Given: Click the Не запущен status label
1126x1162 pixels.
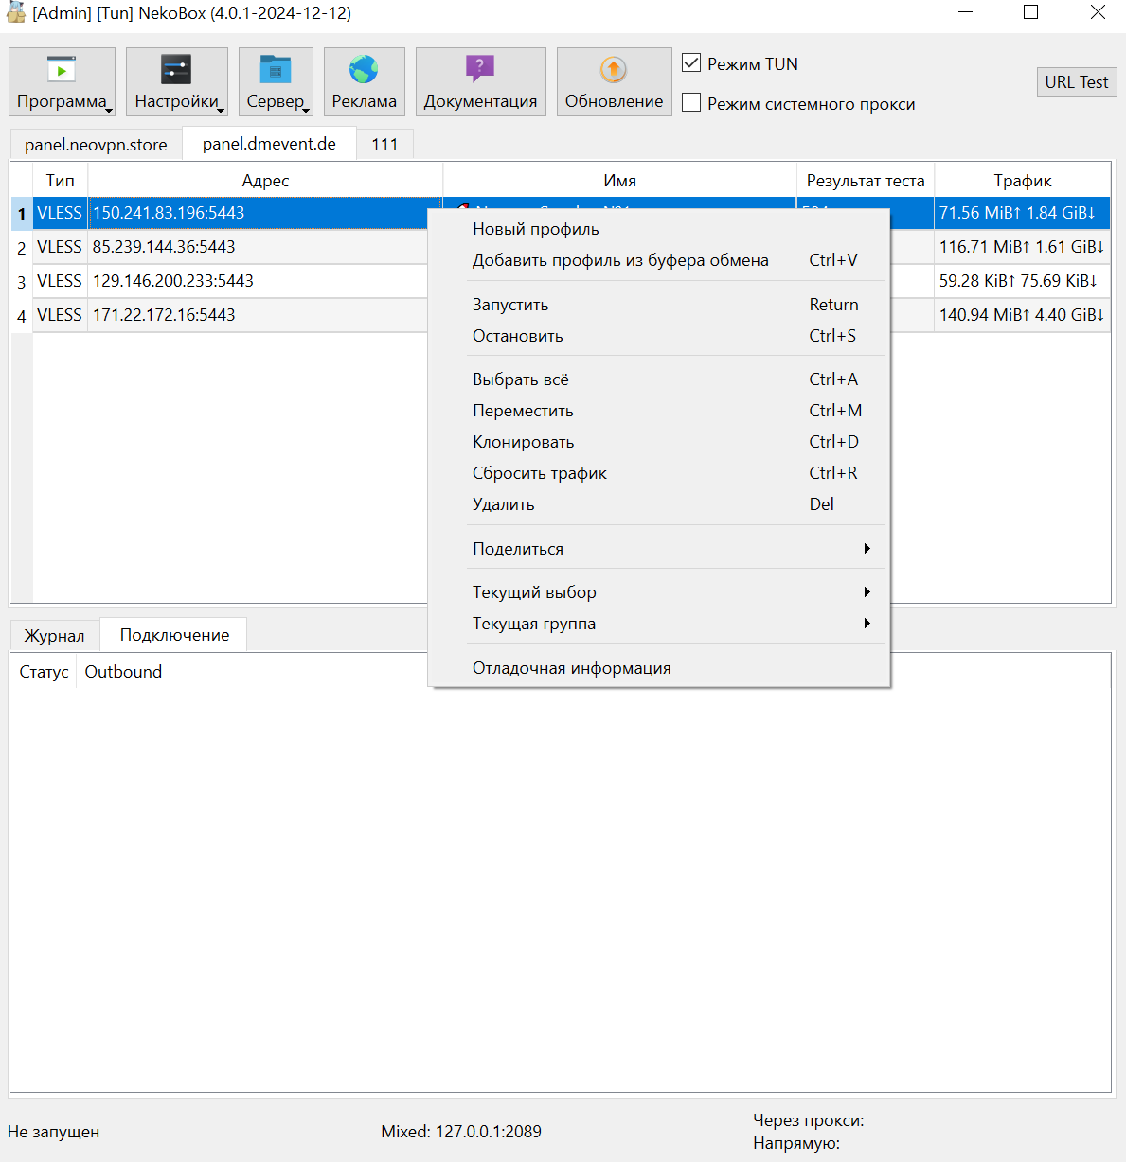Looking at the screenshot, I should (x=54, y=1132).
